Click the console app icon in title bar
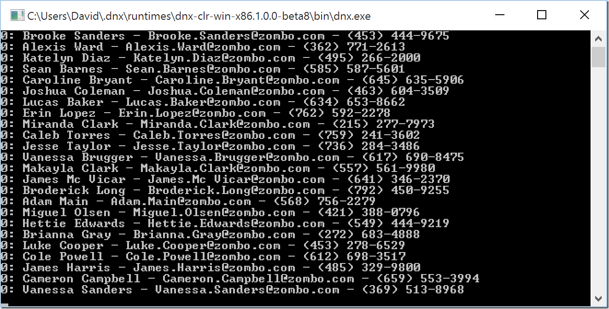The image size is (609, 309). [x=17, y=15]
